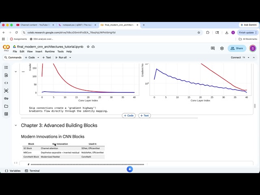Open the Tools menu
Screen dimensions: 260x195
[61, 52]
